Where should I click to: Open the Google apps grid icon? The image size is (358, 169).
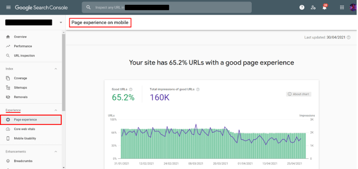tap(342, 7)
